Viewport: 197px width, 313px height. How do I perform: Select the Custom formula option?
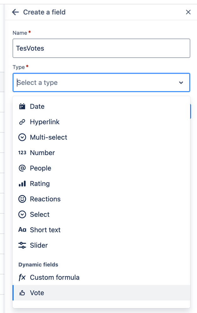(x=55, y=277)
